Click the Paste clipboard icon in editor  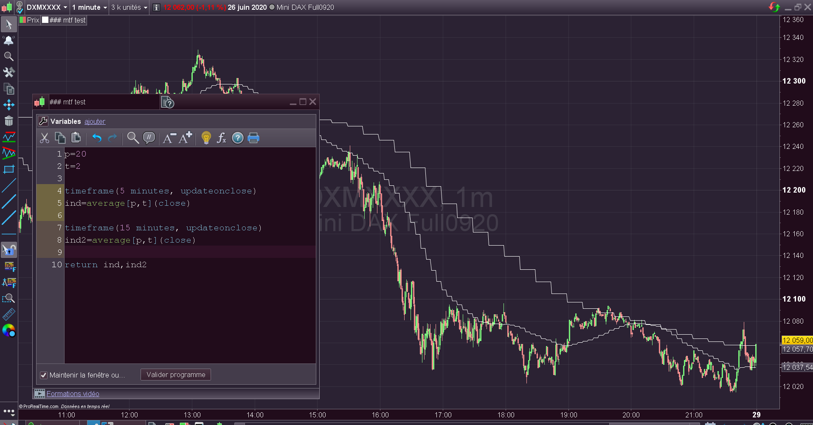(x=76, y=138)
